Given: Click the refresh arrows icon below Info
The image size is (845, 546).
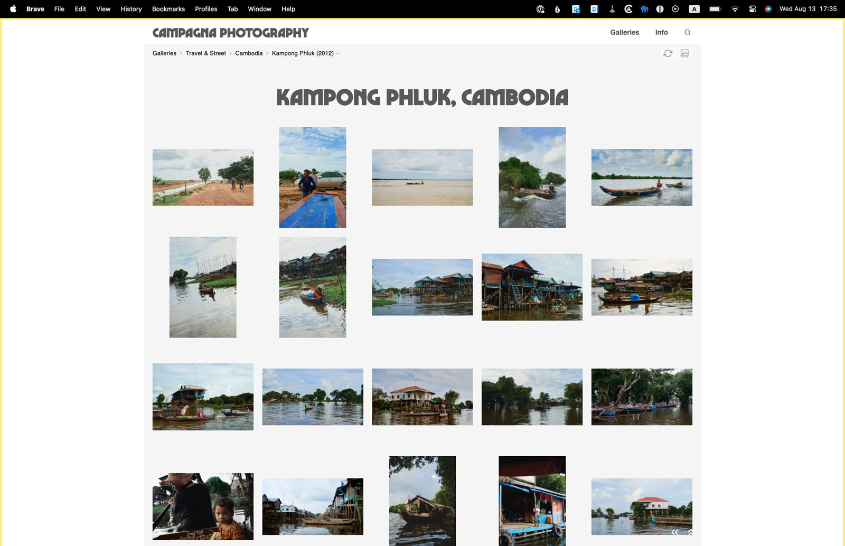Looking at the screenshot, I should click(x=668, y=53).
